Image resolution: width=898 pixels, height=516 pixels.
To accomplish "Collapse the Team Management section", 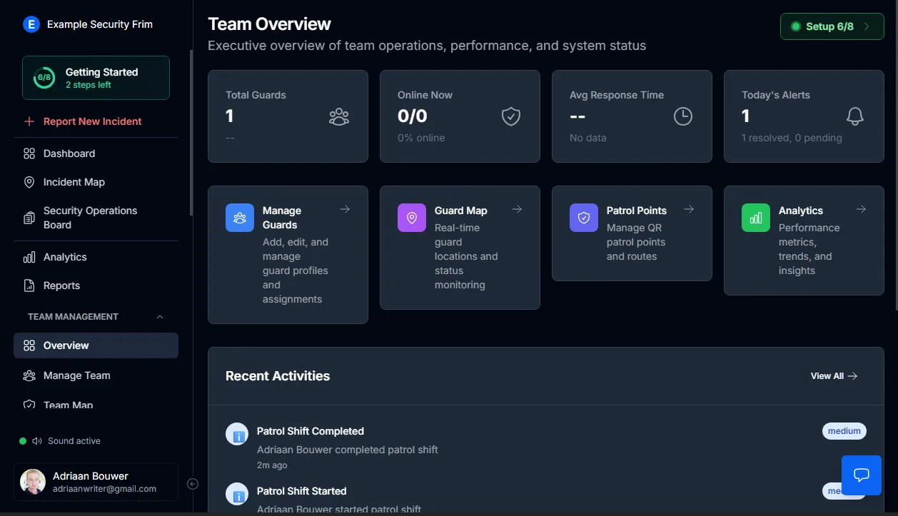I will pyautogui.click(x=160, y=317).
